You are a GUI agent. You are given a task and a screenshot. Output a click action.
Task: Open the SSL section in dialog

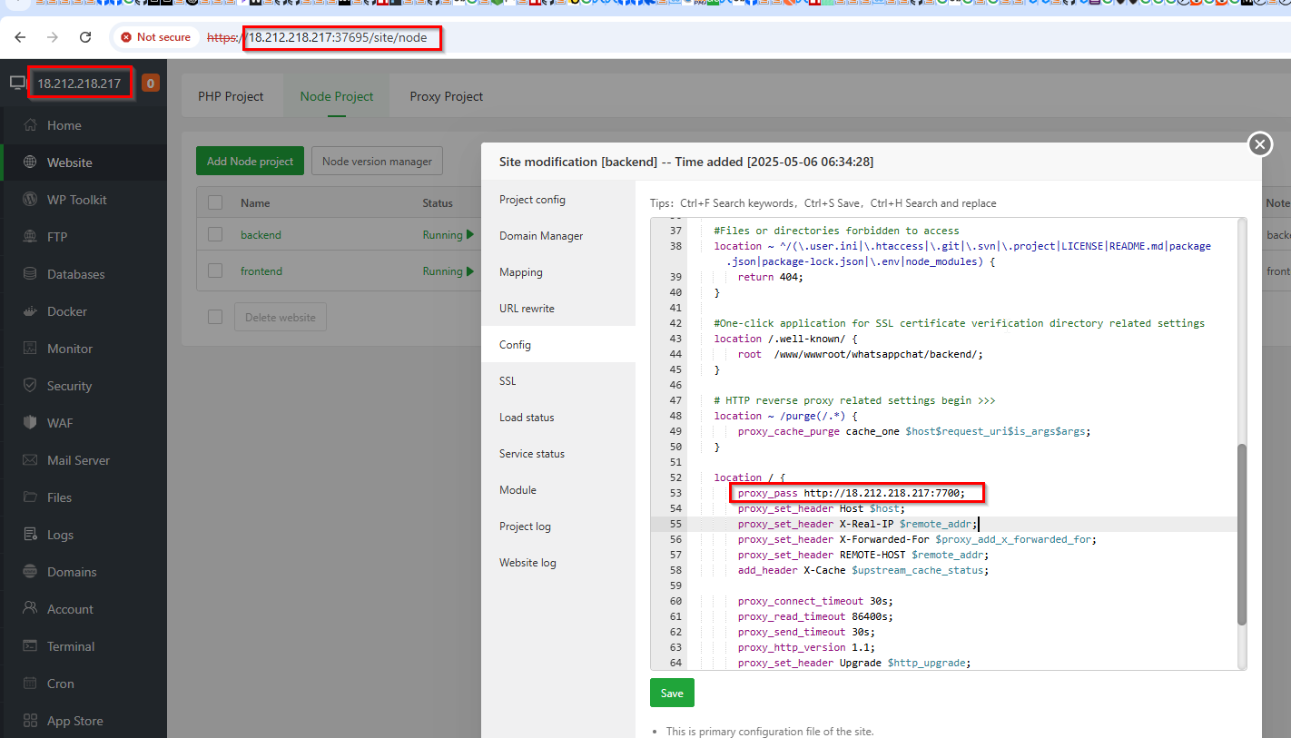pos(508,381)
